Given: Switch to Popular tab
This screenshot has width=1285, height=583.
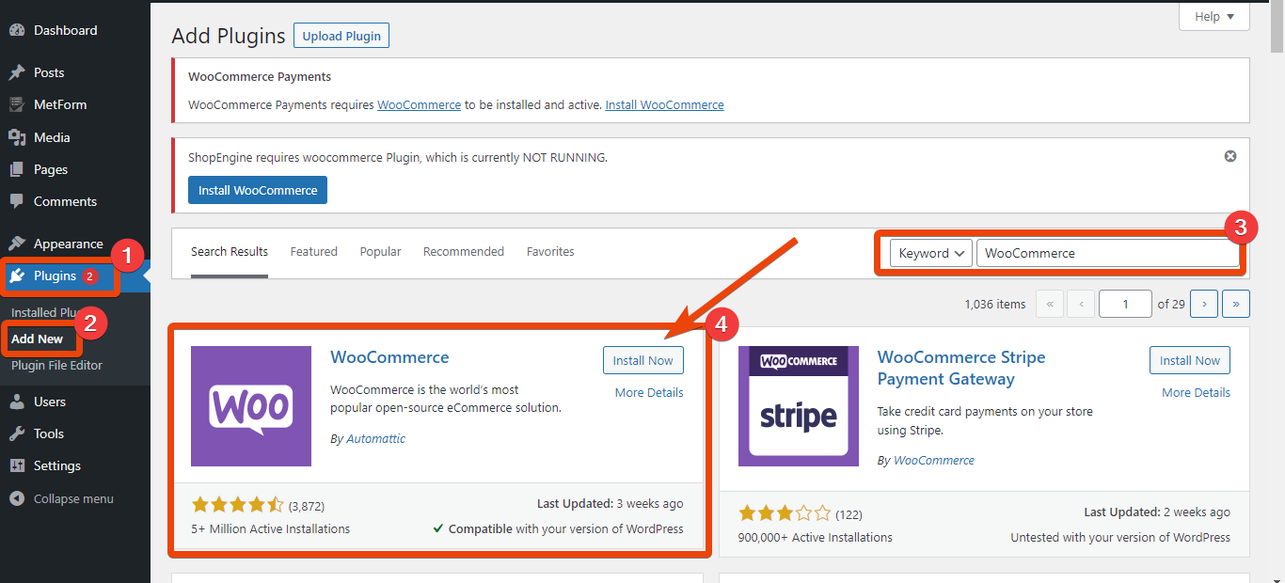Looking at the screenshot, I should coord(380,252).
